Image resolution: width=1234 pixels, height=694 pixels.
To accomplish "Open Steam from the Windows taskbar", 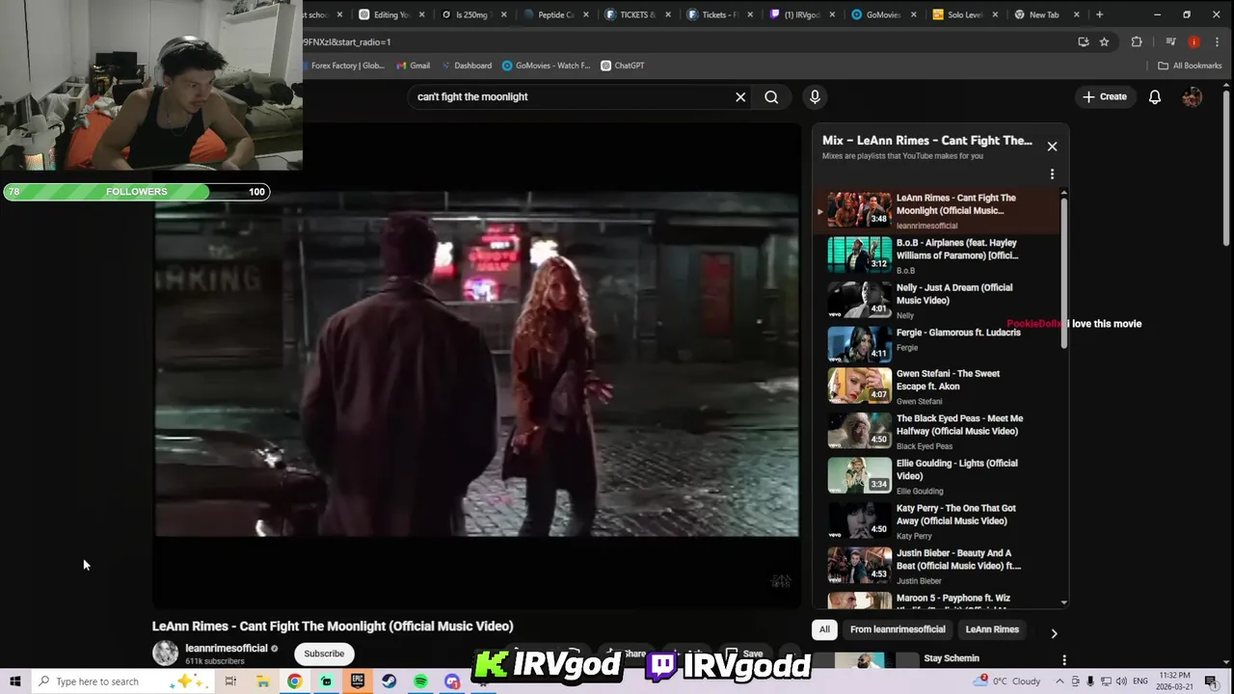I will [389, 681].
